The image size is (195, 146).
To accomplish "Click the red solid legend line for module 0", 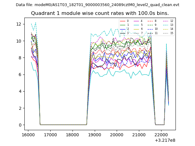I will click(122, 21).
